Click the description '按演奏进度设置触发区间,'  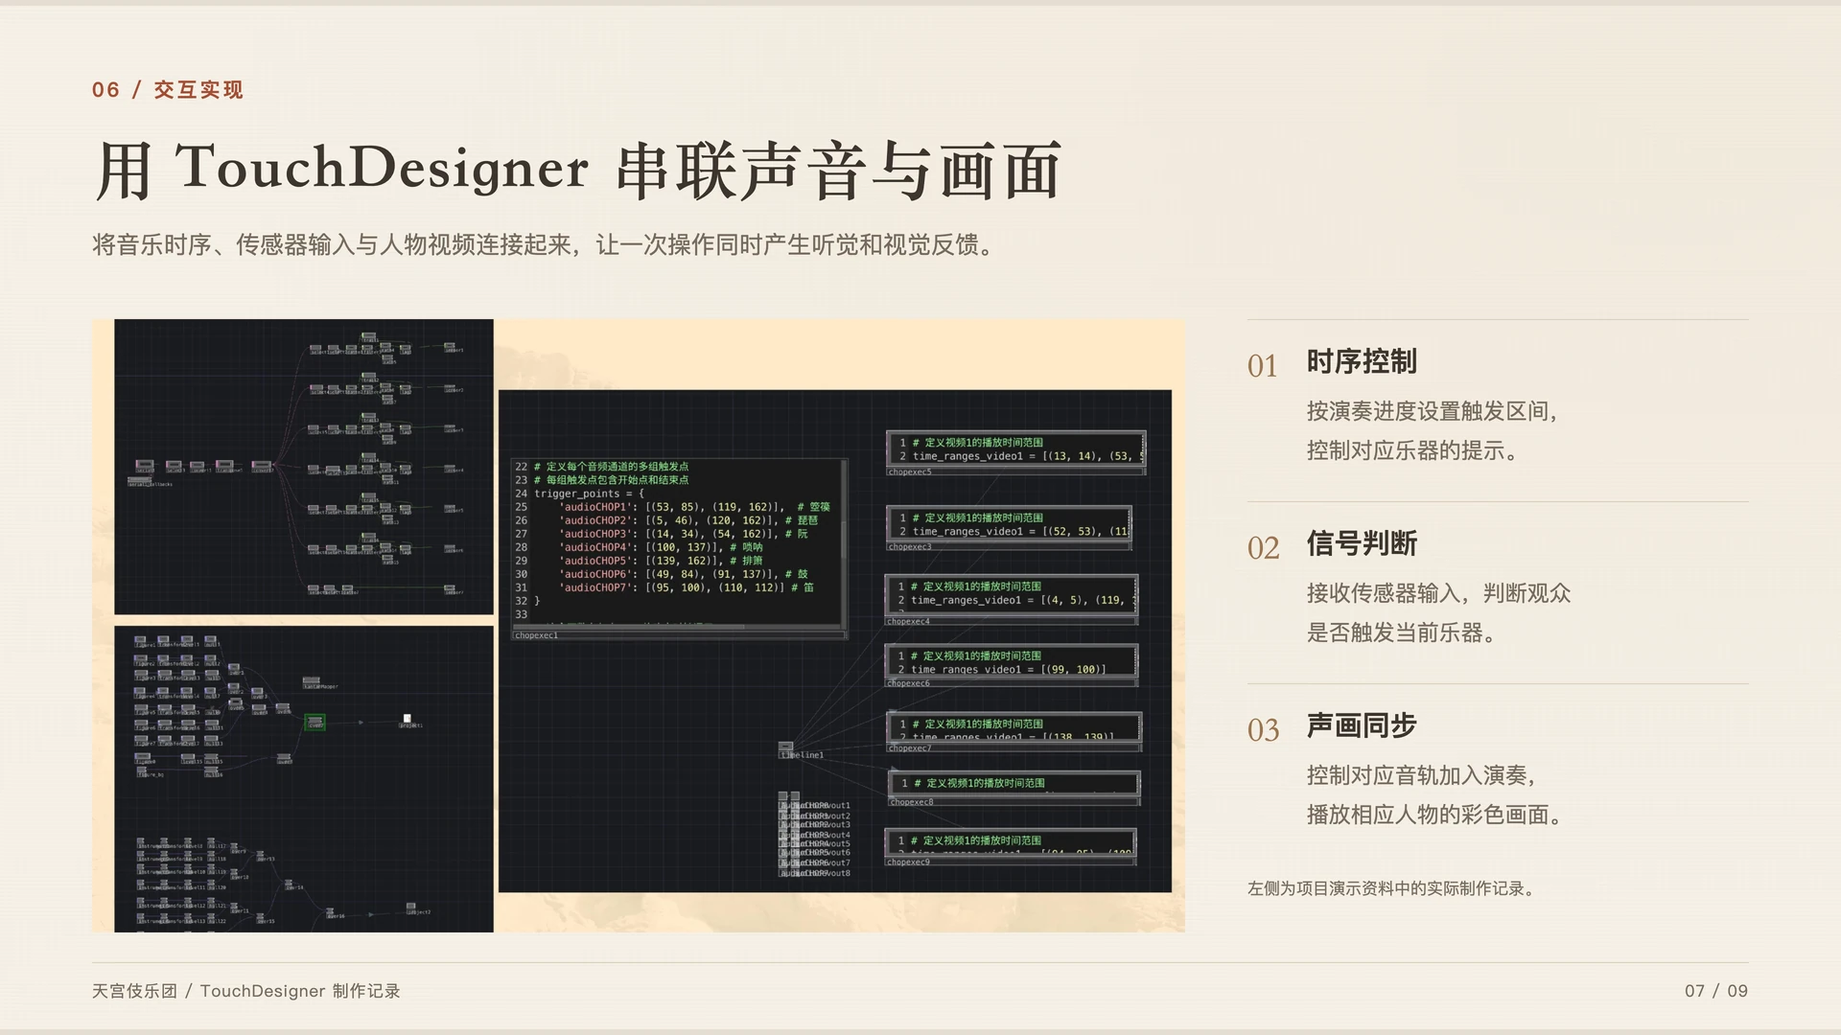pyautogui.click(x=1432, y=412)
